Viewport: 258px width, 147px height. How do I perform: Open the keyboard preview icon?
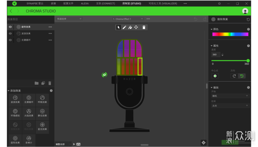(x=78, y=144)
